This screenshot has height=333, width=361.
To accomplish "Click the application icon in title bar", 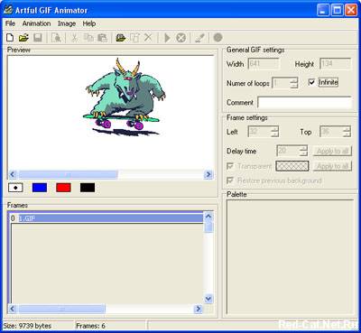I will [x=8, y=10].
